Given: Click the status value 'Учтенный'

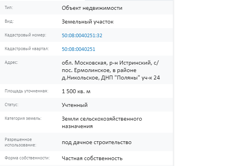Looking at the screenshot, I should pyautogui.click(x=75, y=105).
